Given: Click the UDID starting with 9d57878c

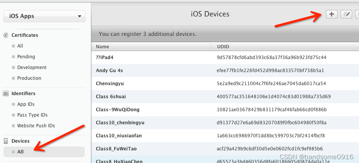Looking at the screenshot, I should [271, 58].
